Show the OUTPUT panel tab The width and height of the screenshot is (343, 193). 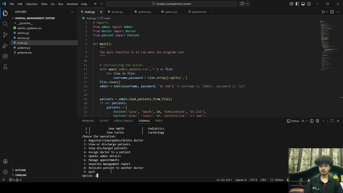104,121
